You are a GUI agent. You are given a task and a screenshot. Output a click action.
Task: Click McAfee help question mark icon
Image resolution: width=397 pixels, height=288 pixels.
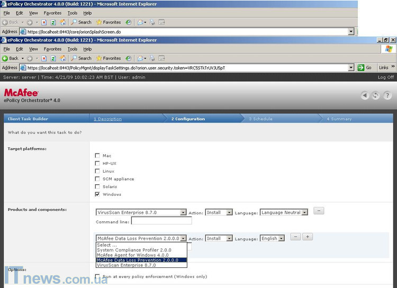tap(387, 95)
